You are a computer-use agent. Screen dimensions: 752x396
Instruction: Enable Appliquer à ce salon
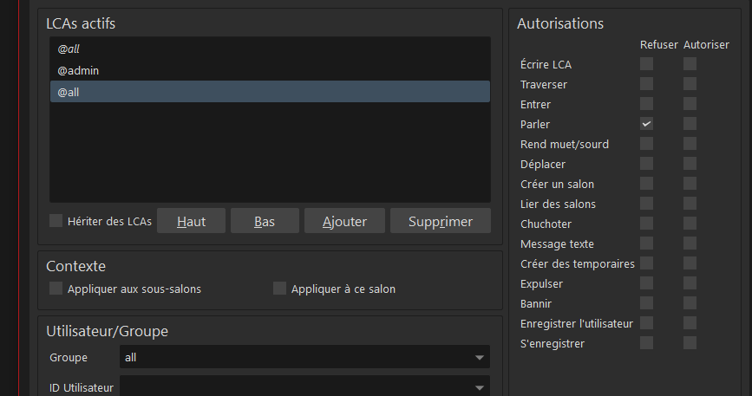pos(279,289)
